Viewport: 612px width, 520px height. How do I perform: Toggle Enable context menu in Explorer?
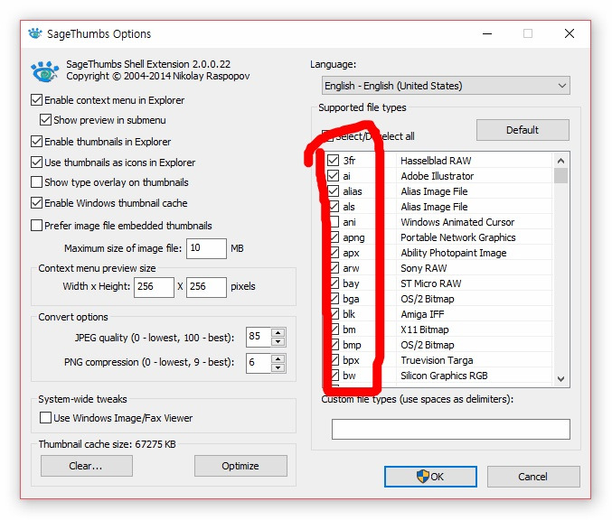click(x=37, y=100)
